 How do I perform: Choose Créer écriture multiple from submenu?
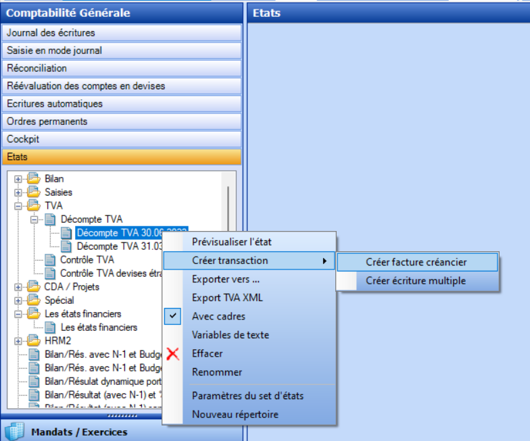coord(416,281)
